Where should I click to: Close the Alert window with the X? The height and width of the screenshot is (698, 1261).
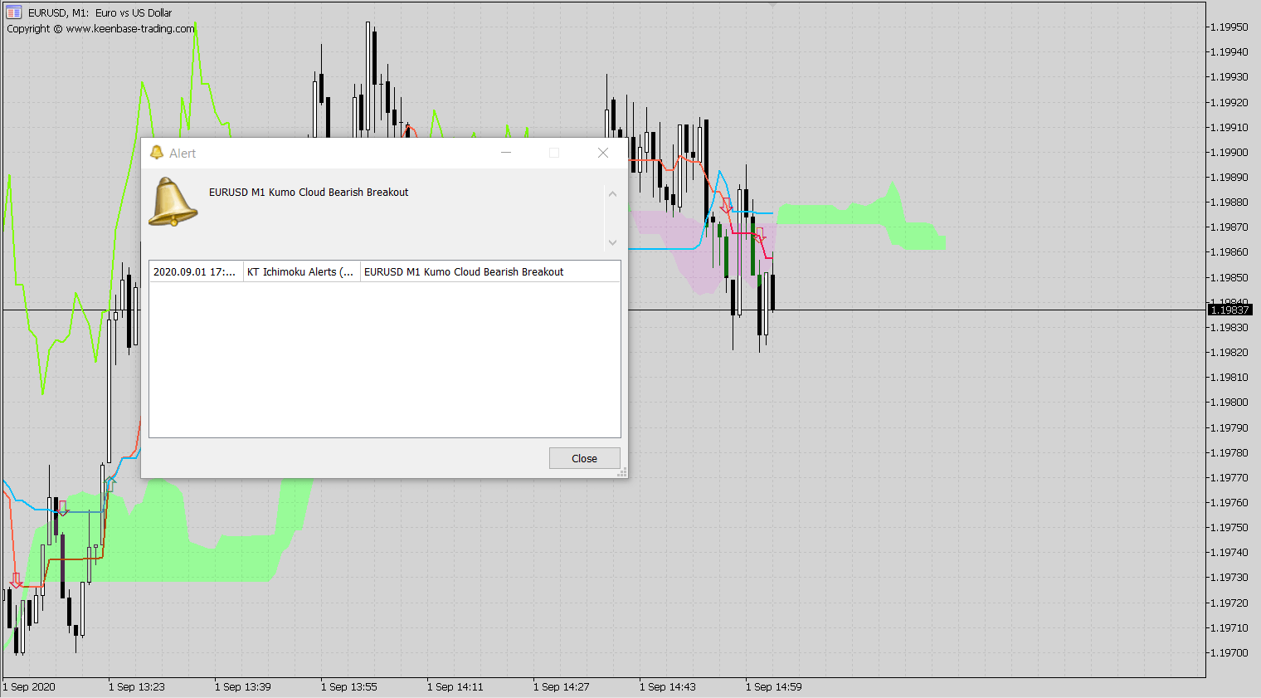pos(603,153)
